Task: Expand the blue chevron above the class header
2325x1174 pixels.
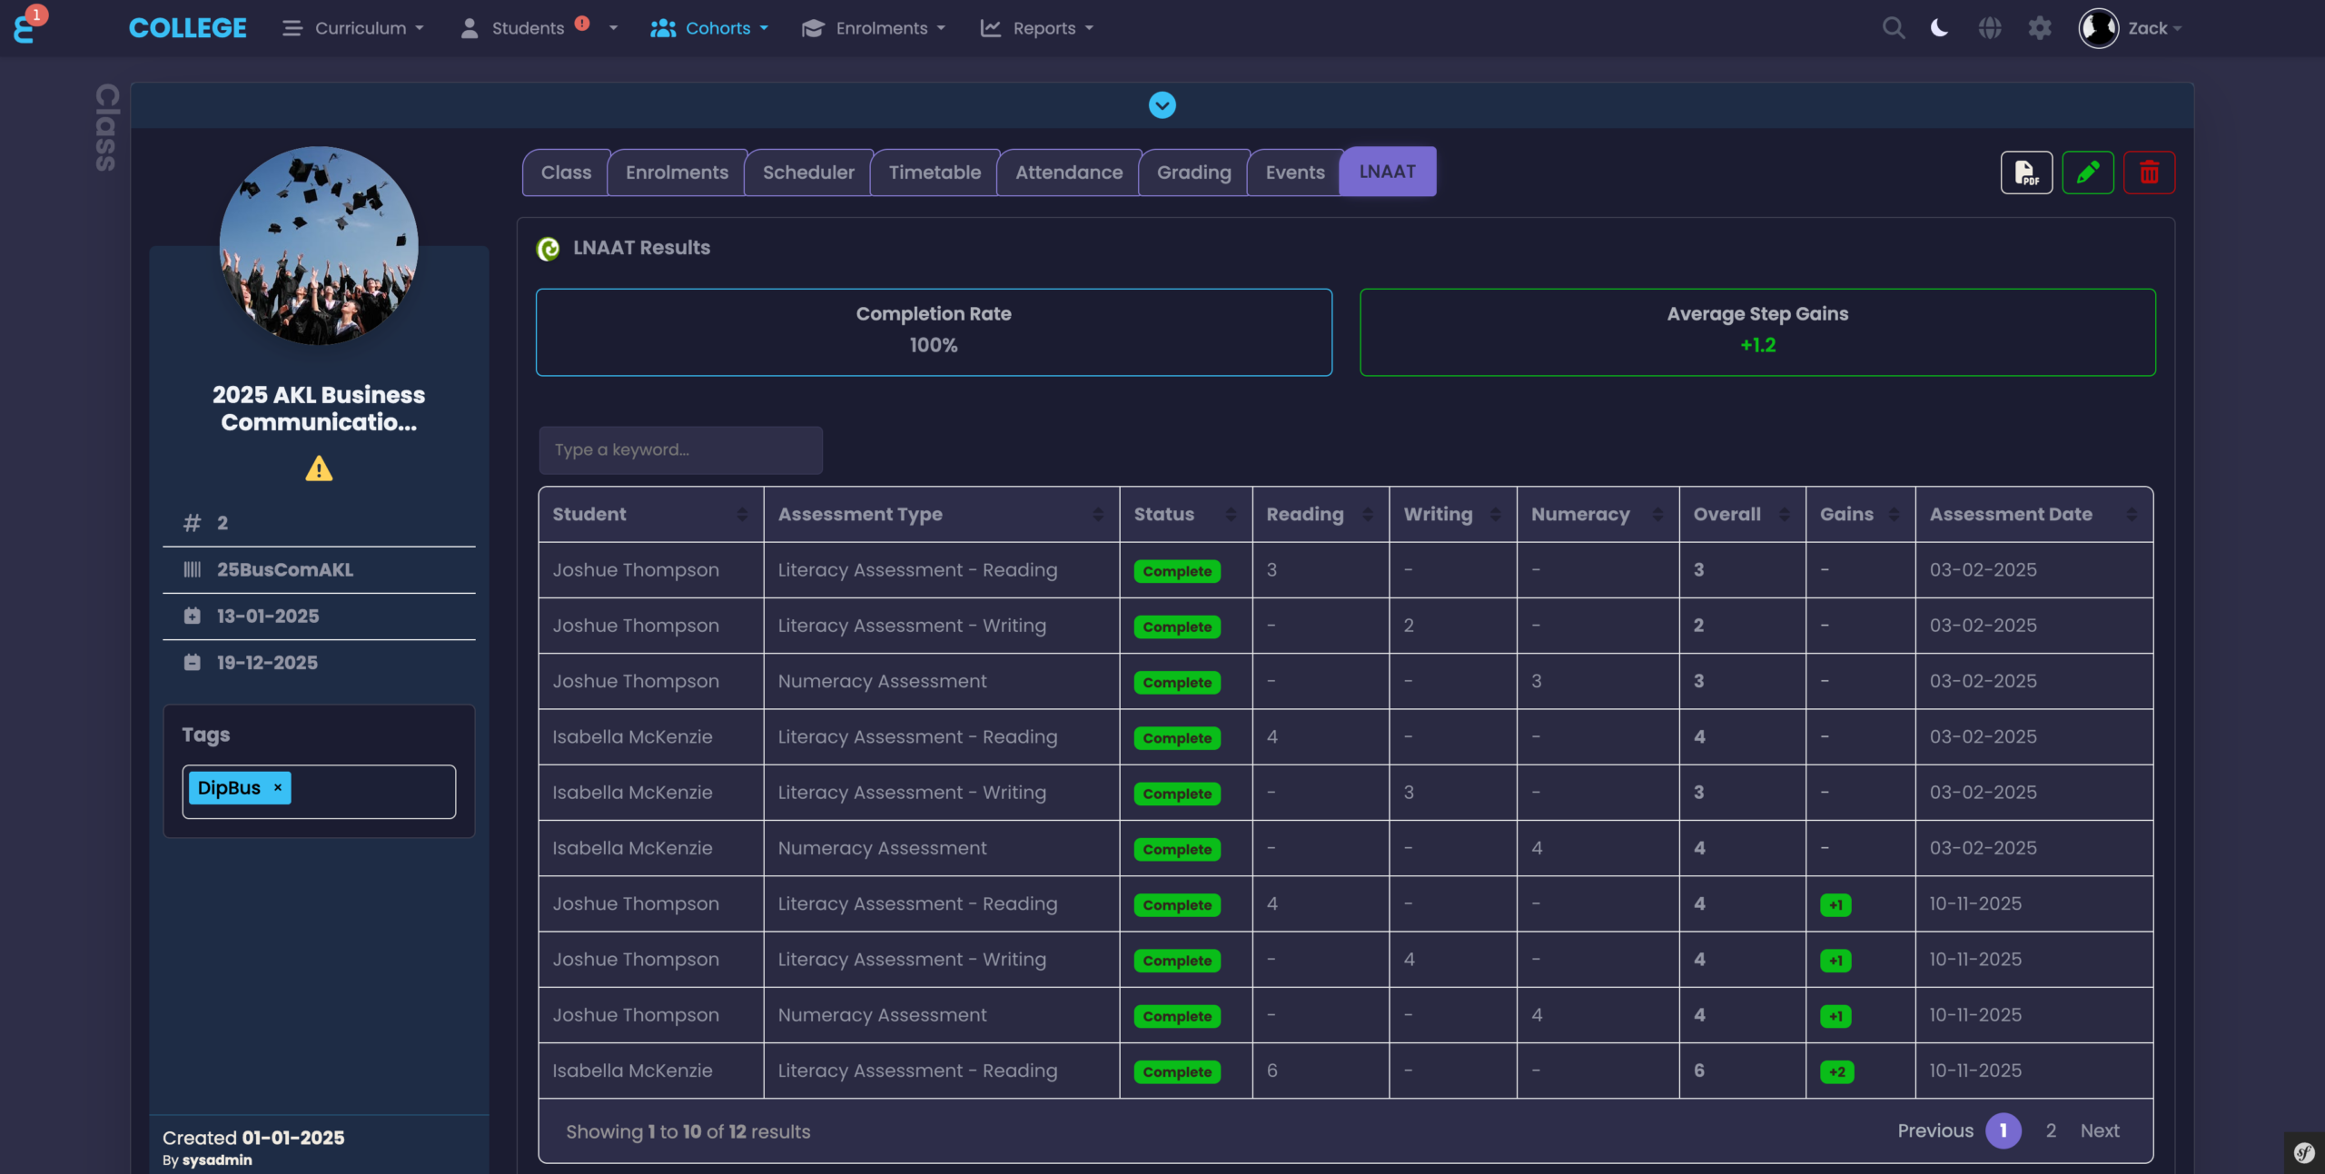Action: pos(1162,104)
